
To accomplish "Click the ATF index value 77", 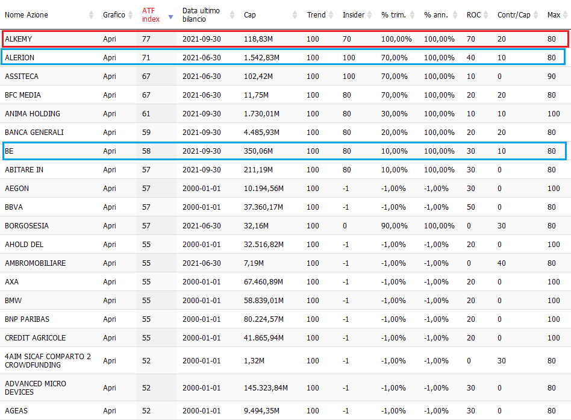I will click(146, 39).
